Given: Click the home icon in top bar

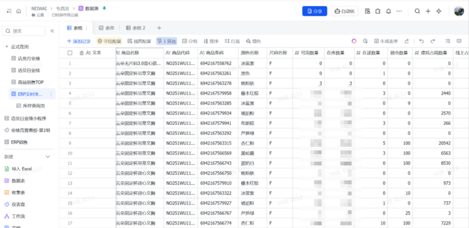Looking at the screenshot, I should tap(19, 11).
